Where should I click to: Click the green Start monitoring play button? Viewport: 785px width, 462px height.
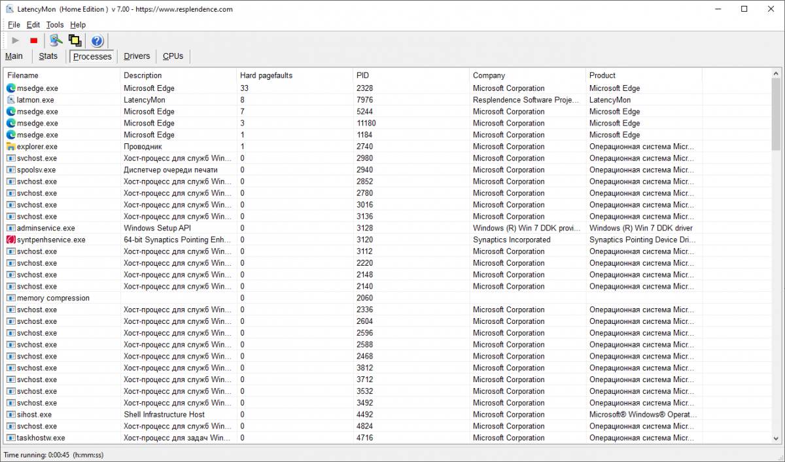click(x=16, y=41)
